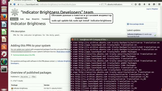Image resolution: width=162 pixels, height=91 pixels.
Task: Open LibreOffice Writer dock icon
Action: tap(4, 25)
